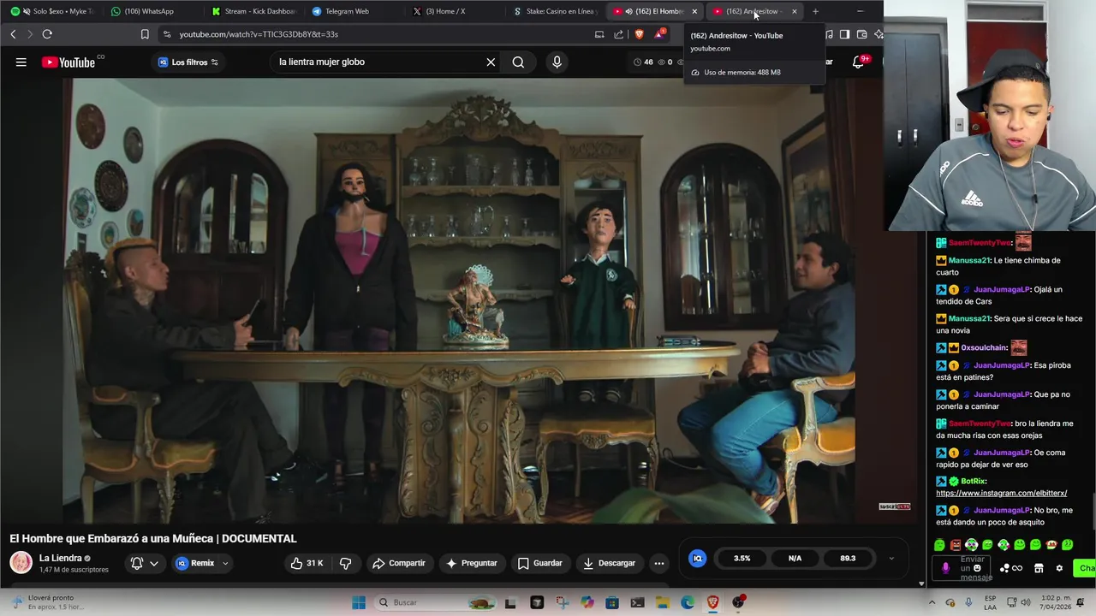Run search with the magnifier button
Image resolution: width=1096 pixels, height=616 pixels.
click(518, 62)
